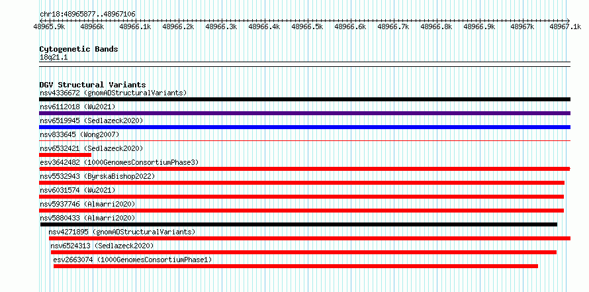
Task: Click the DGV Structural Variants track title
Action: pos(93,85)
